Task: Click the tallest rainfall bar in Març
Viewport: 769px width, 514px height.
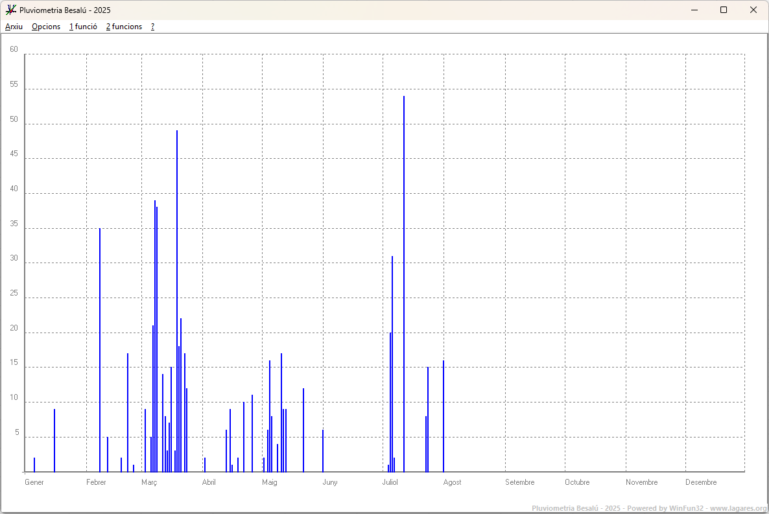Action: coord(177,301)
